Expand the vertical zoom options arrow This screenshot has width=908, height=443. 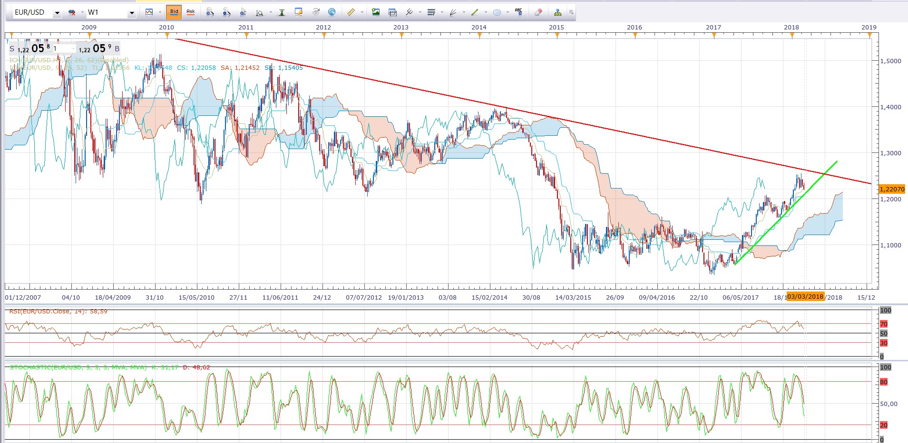pos(271,12)
